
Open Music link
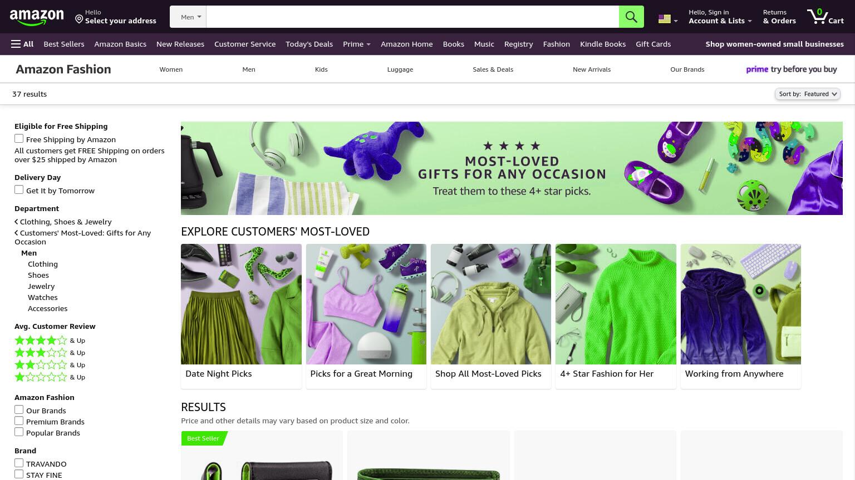484,44
